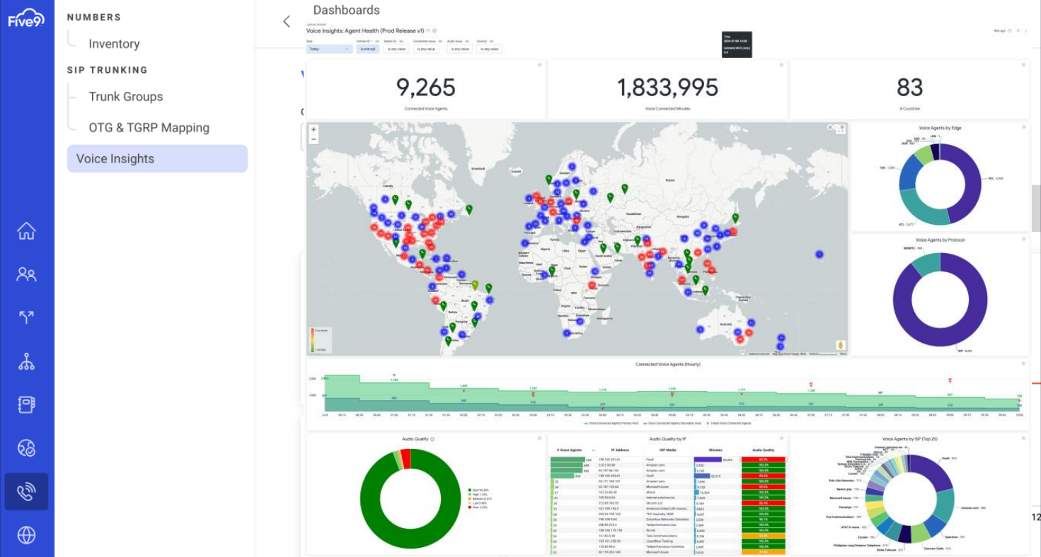Open Country filter 'is any value'

coord(489,49)
